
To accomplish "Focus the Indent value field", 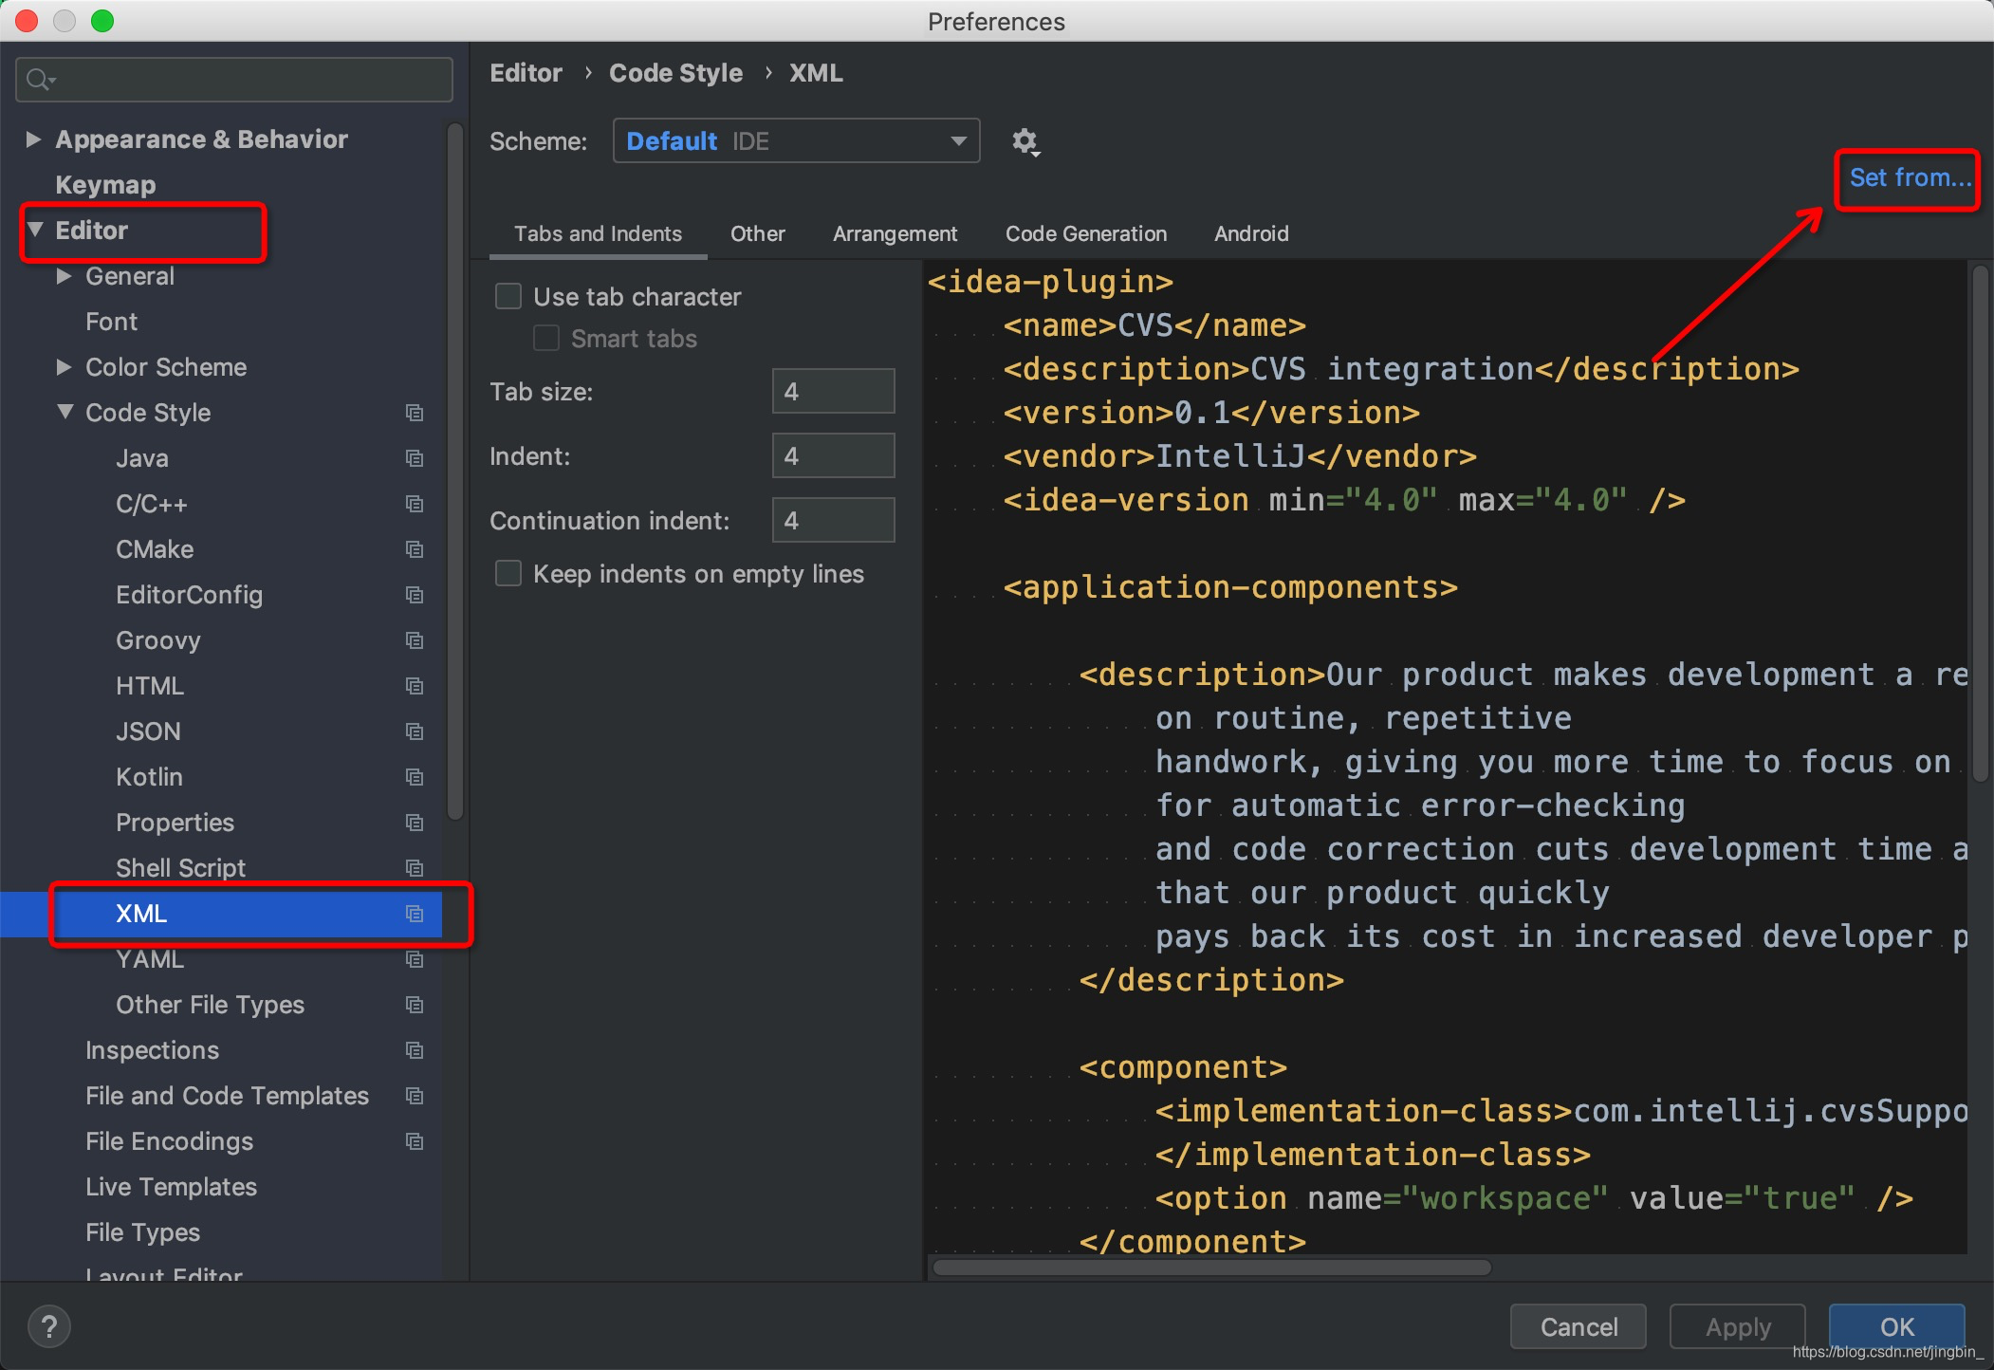I will 833,455.
